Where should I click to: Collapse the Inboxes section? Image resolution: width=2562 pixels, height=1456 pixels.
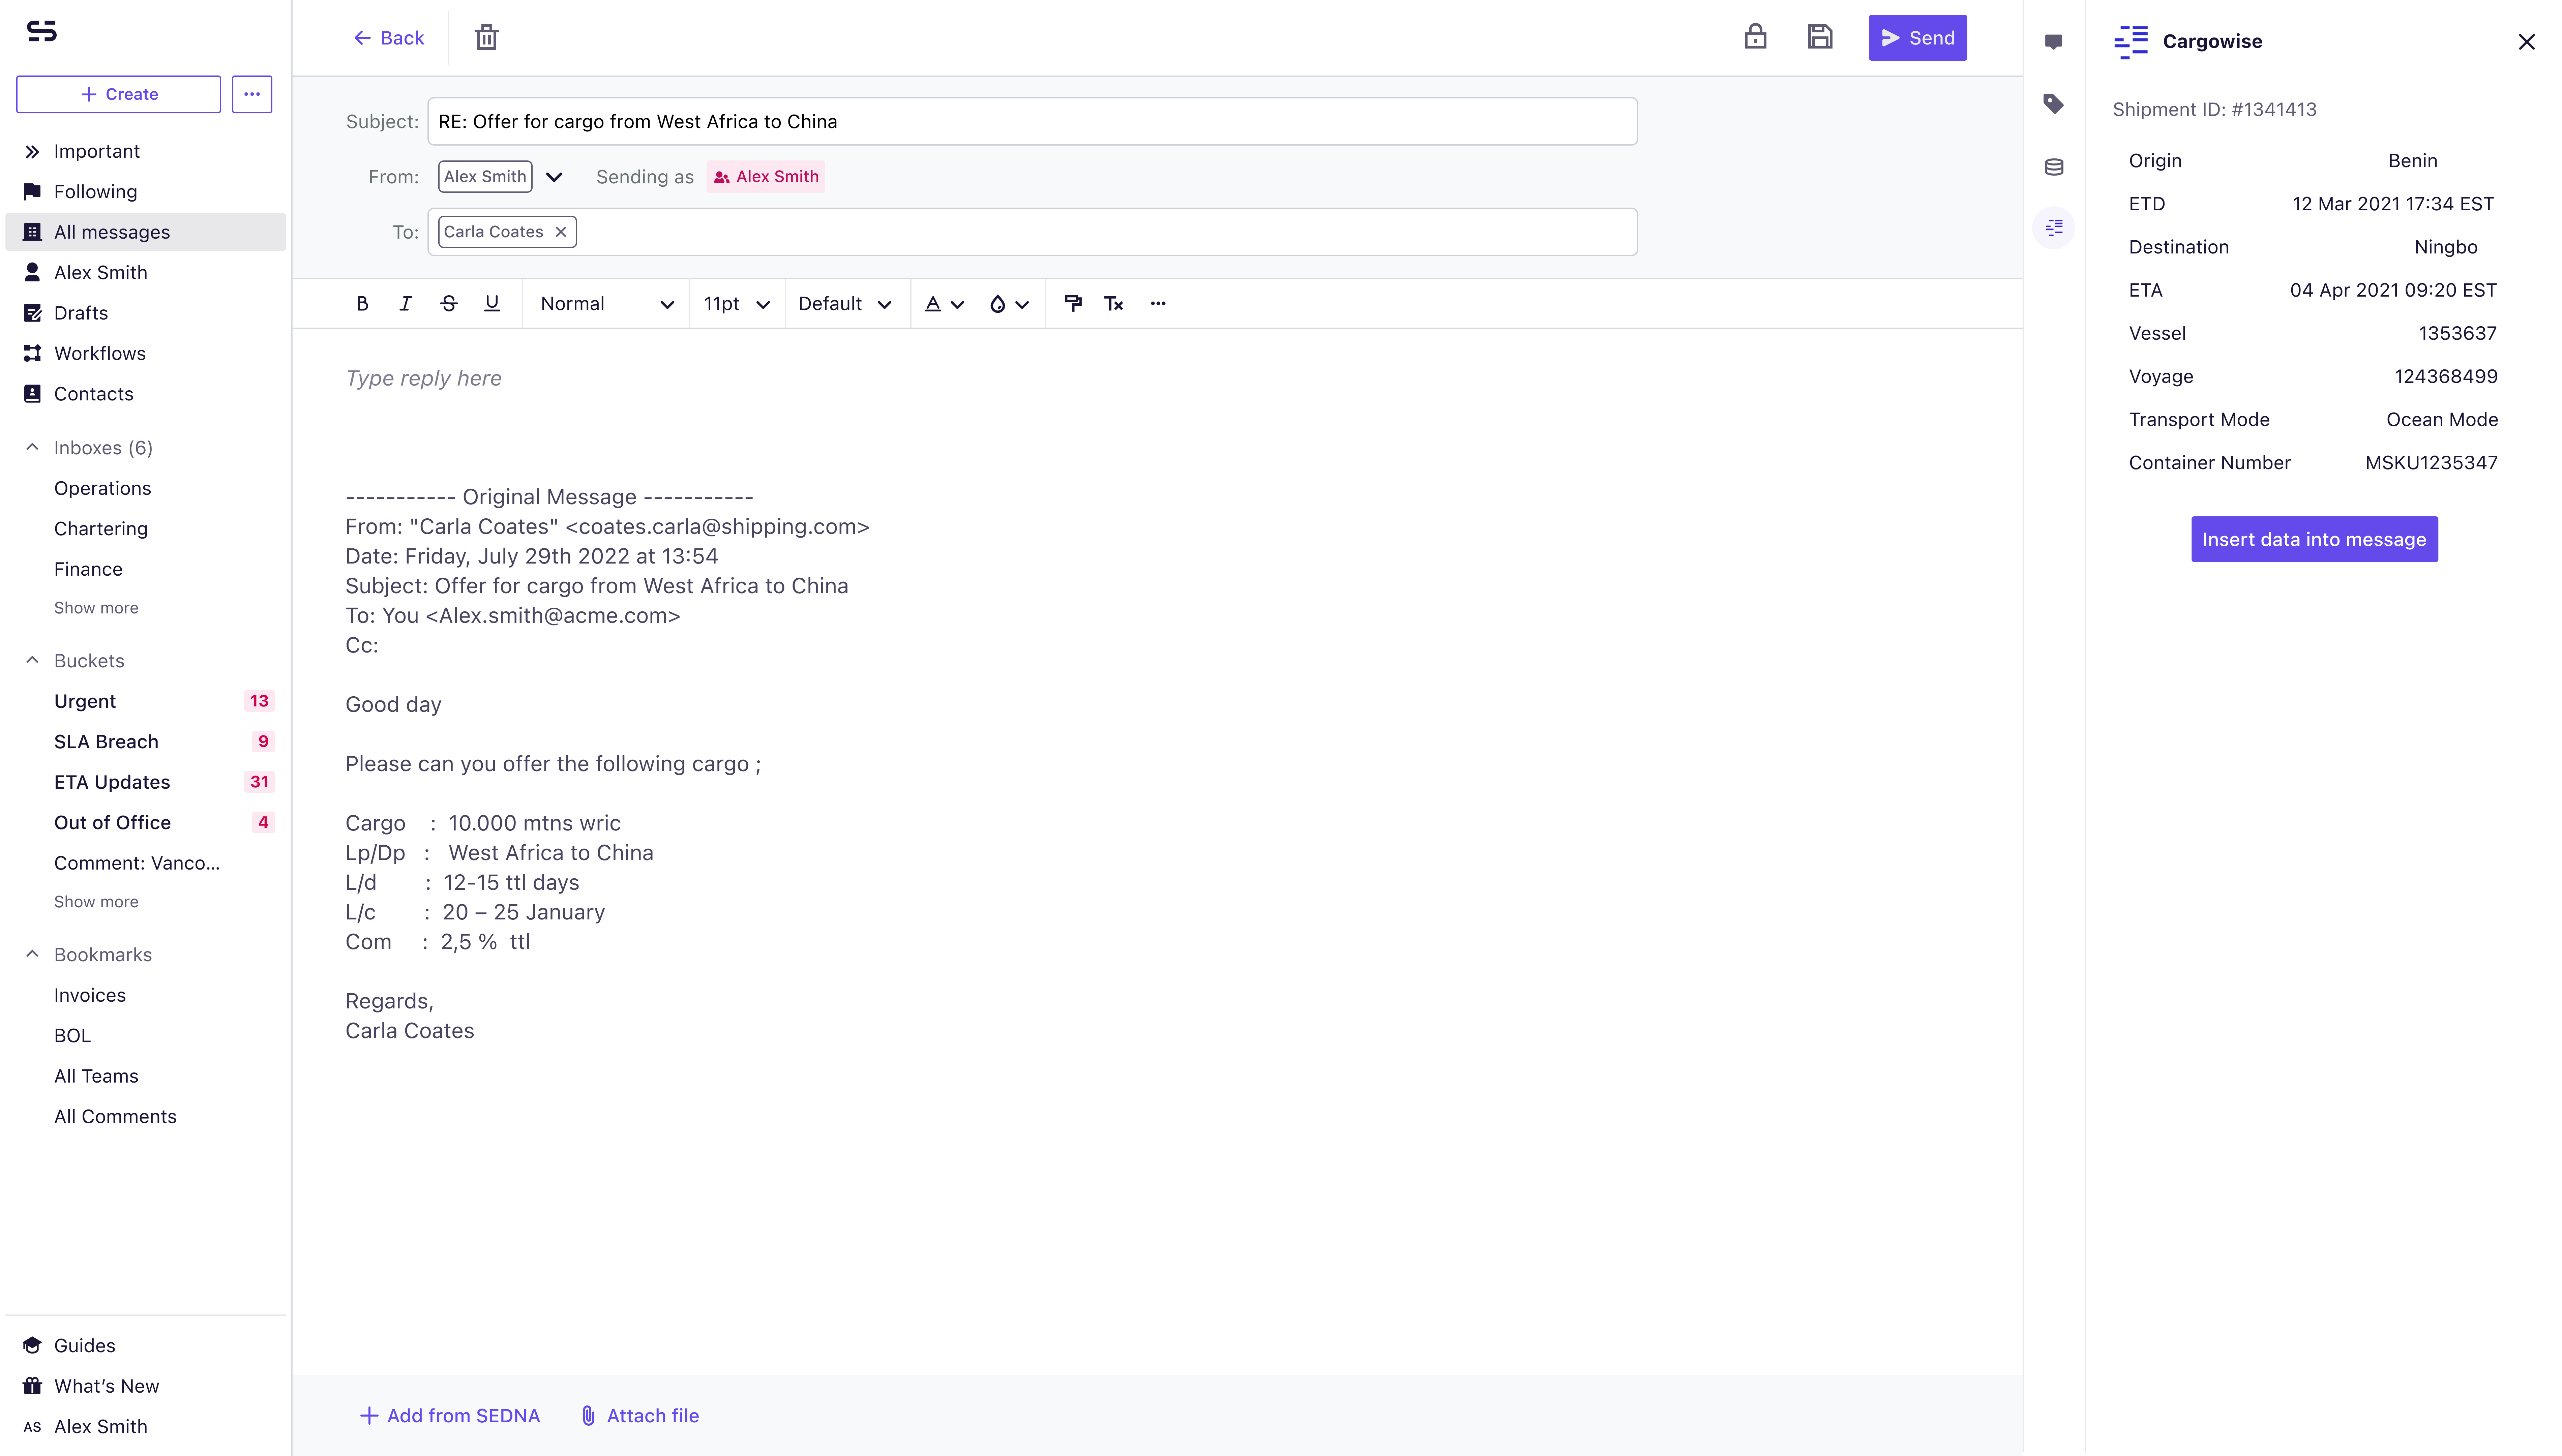pos(32,448)
